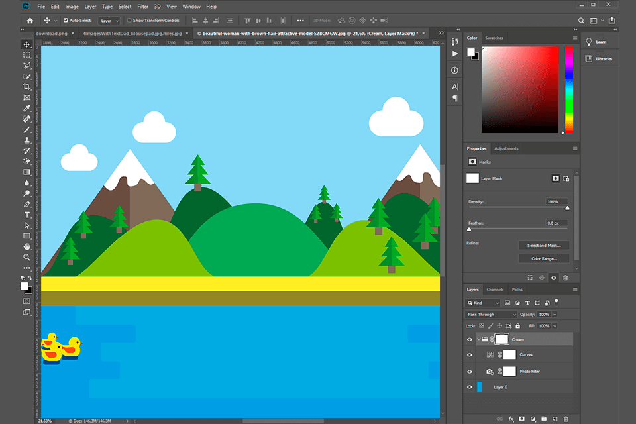636x424 pixels.
Task: Switch to the Channels tab
Action: tap(495, 290)
